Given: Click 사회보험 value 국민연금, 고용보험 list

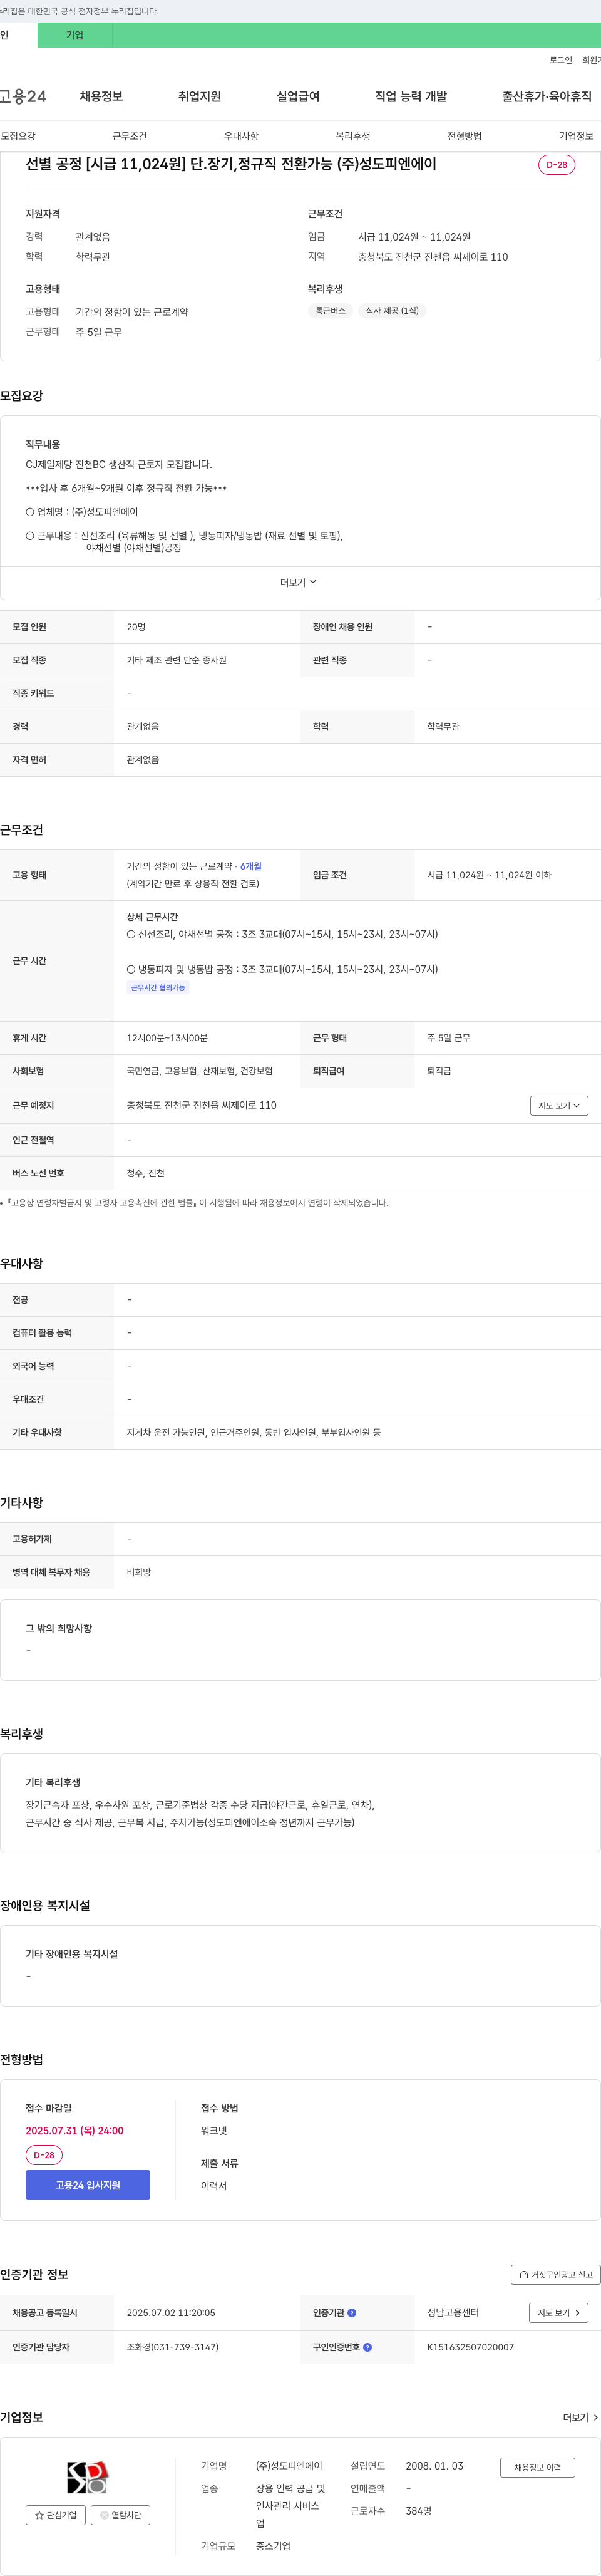Looking at the screenshot, I should point(200,1071).
